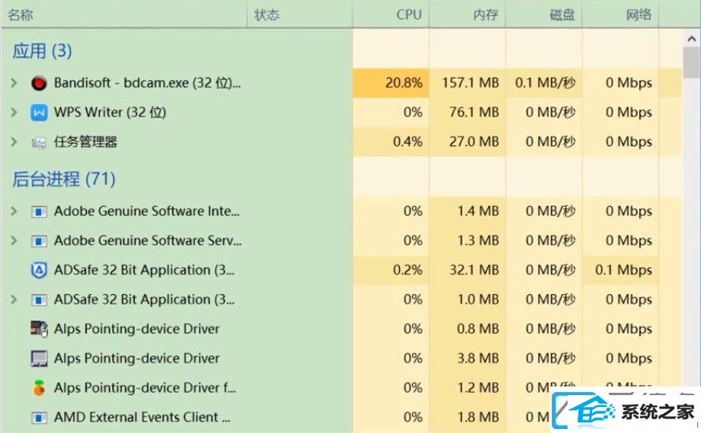
Task: Expand the second ADSafe 32 Bit Application
Action: 14,300
